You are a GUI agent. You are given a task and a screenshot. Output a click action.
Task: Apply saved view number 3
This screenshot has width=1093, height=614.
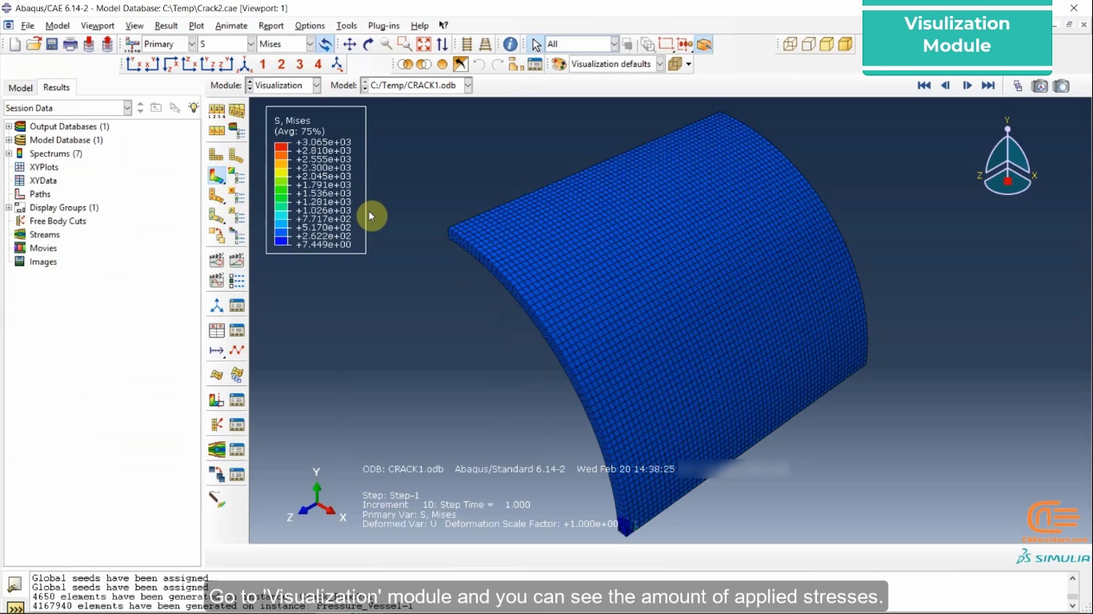299,64
